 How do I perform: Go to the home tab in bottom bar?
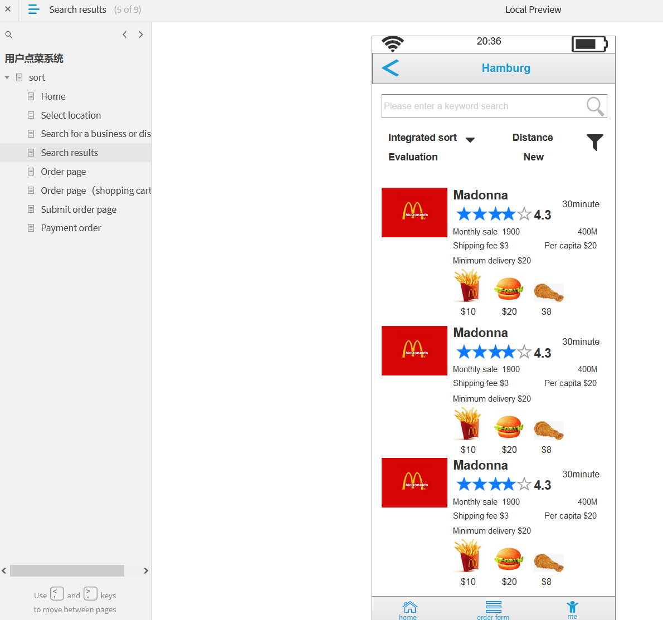[408, 611]
